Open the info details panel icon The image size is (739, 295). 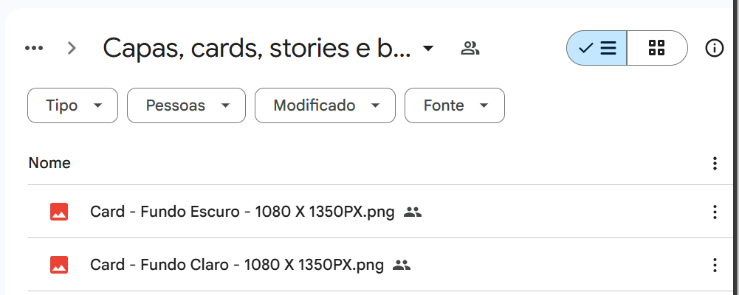[714, 49]
